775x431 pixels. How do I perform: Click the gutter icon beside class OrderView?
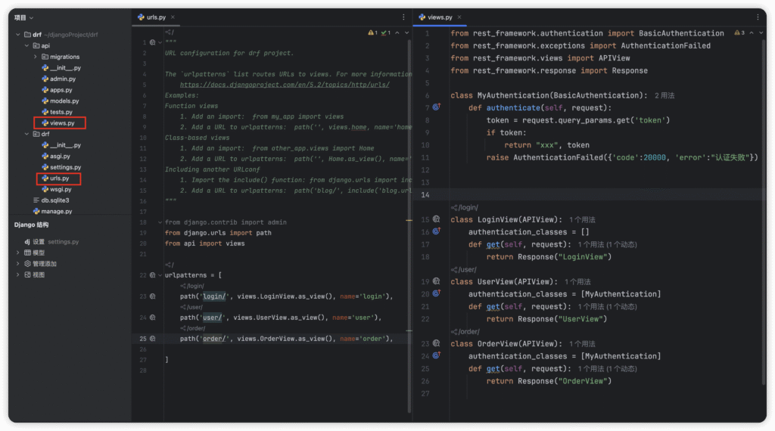click(x=437, y=344)
